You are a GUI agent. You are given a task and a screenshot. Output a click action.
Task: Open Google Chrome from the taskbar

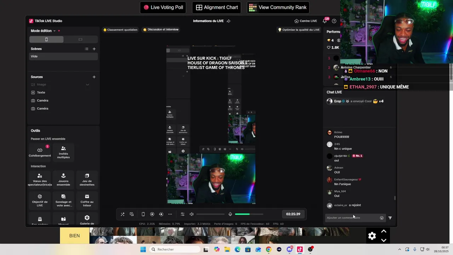click(269, 250)
